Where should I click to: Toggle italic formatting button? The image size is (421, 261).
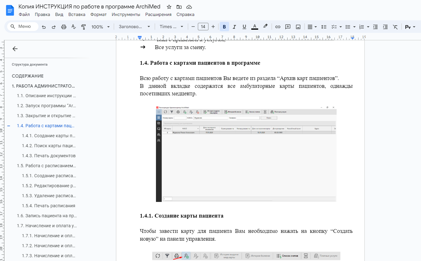234,27
